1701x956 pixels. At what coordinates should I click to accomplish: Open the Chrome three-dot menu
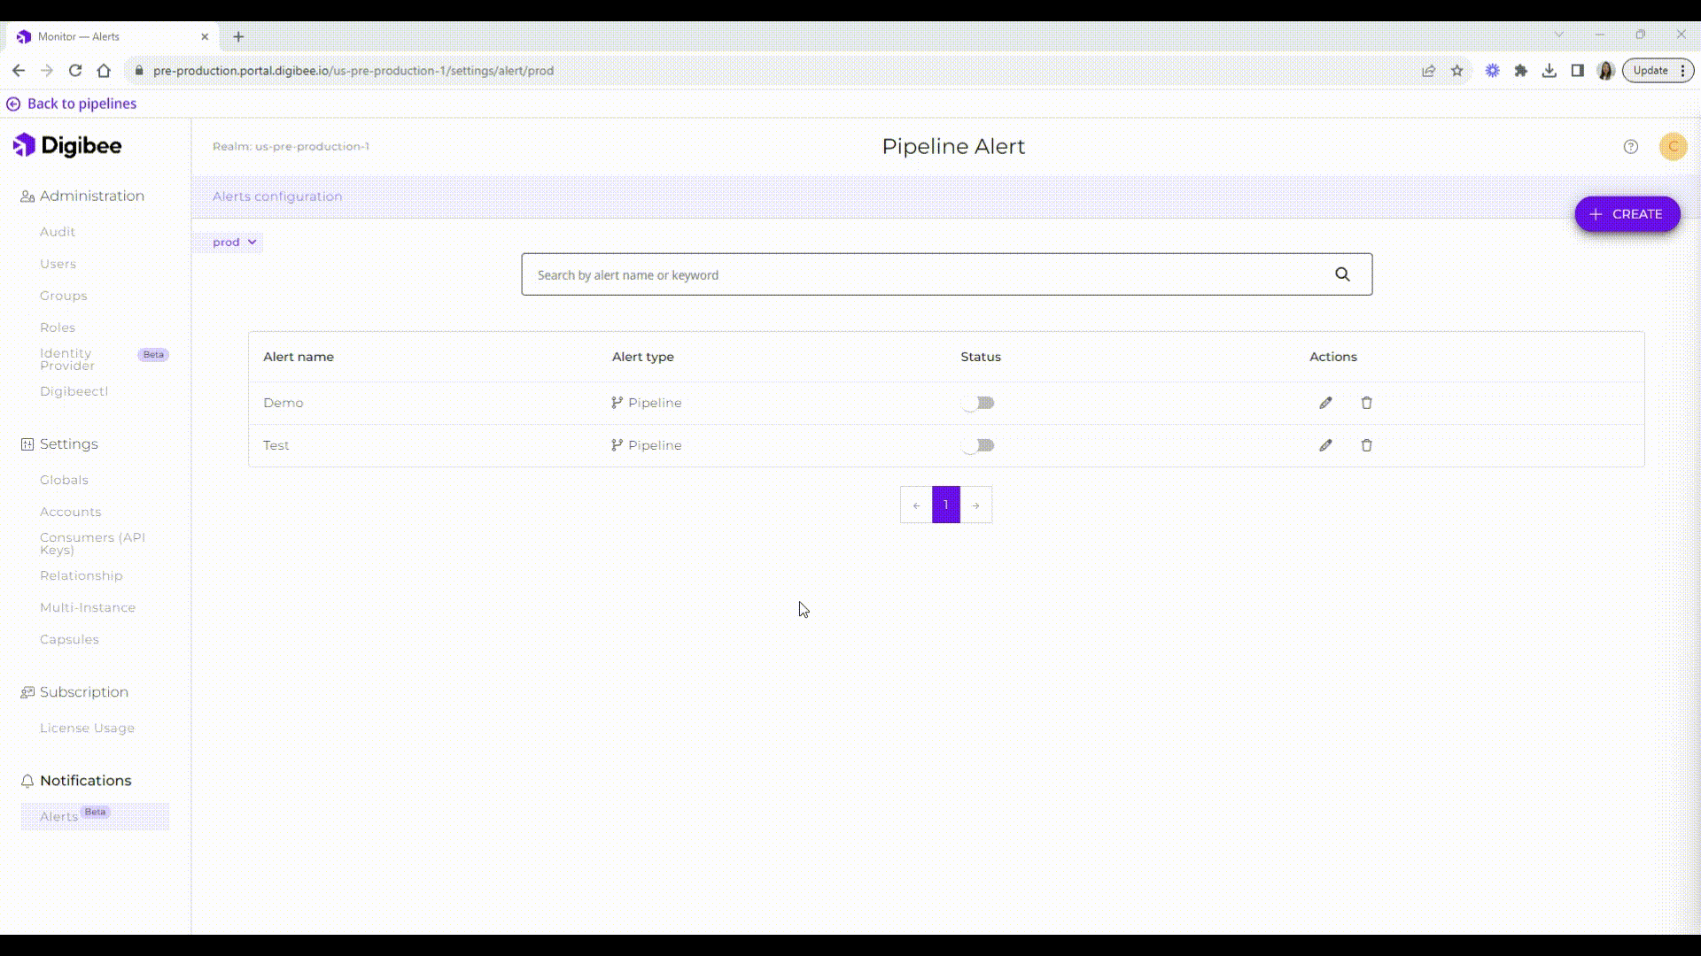point(1682,71)
